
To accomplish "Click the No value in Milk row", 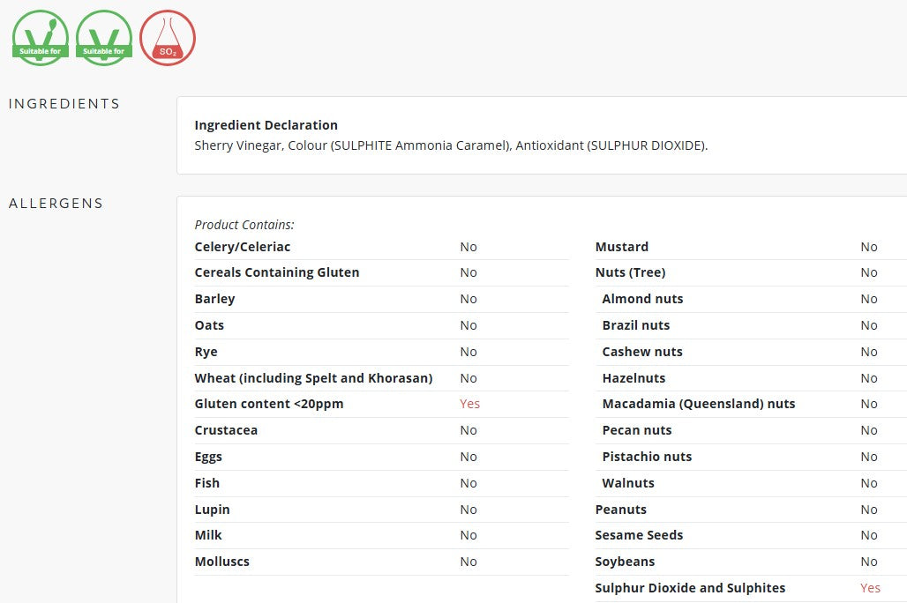I will [468, 535].
